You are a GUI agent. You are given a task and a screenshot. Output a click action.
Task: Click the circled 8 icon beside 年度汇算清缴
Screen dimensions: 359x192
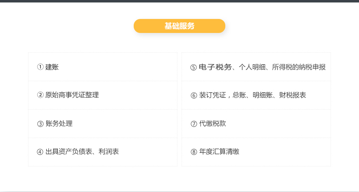point(194,152)
